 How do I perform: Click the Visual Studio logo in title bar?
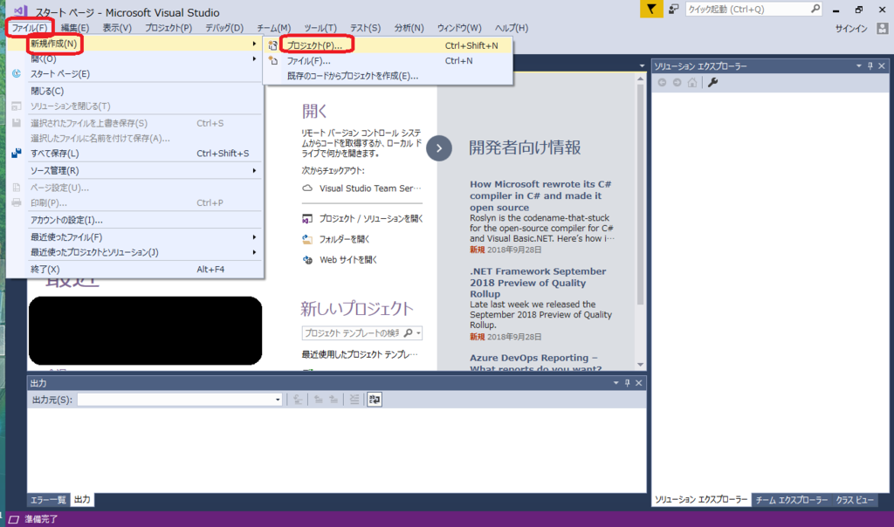click(x=21, y=10)
